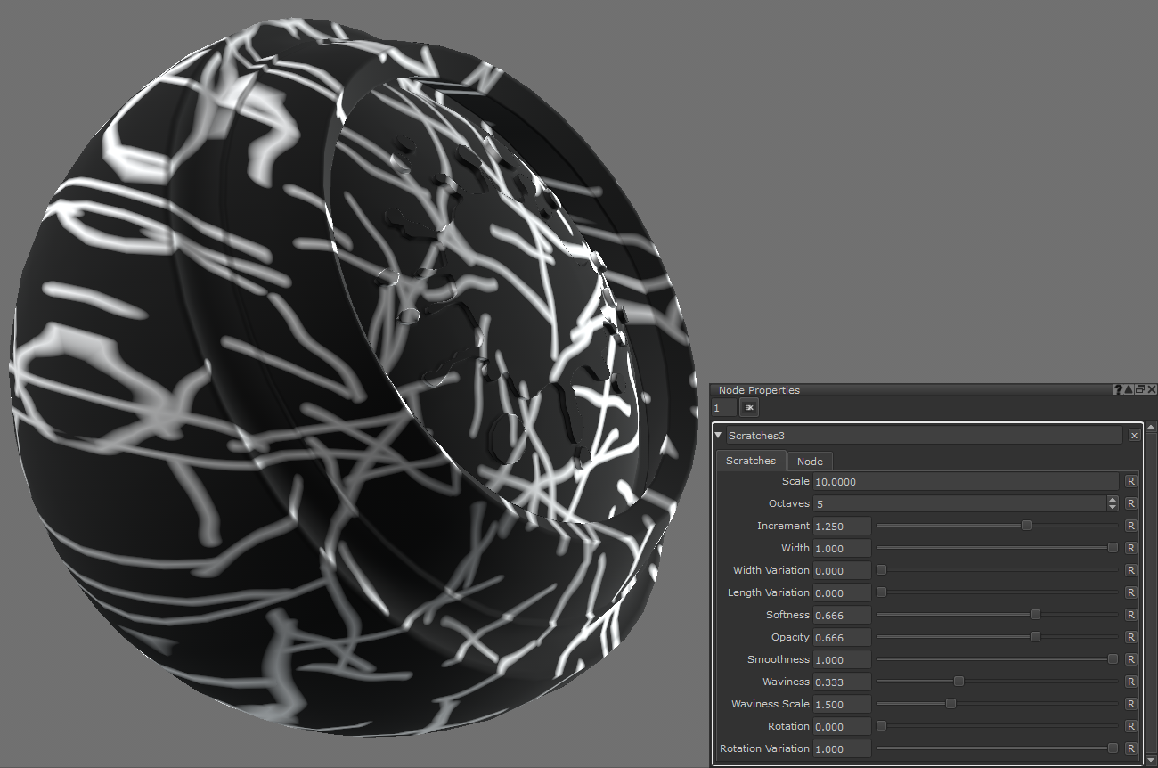Close the Scratches3 properties with its x button

click(x=1134, y=436)
